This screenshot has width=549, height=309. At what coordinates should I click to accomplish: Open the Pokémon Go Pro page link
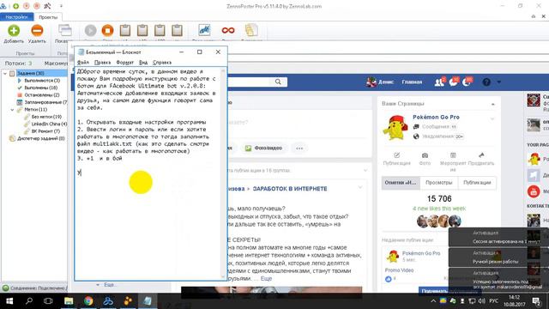coord(436,117)
